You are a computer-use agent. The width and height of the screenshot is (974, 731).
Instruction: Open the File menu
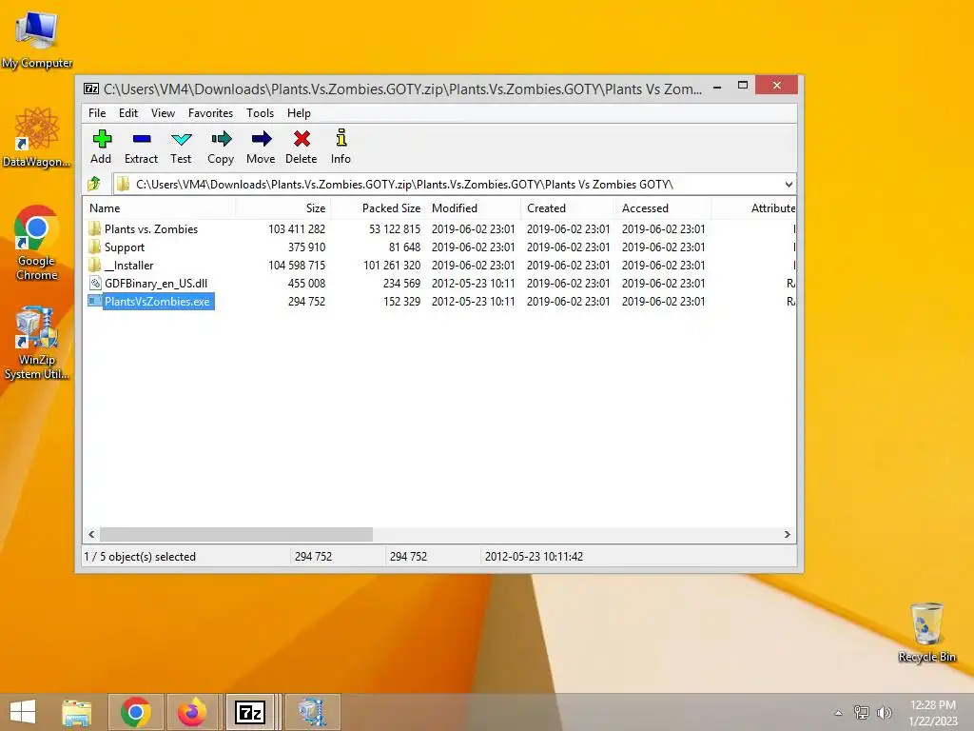(x=97, y=113)
